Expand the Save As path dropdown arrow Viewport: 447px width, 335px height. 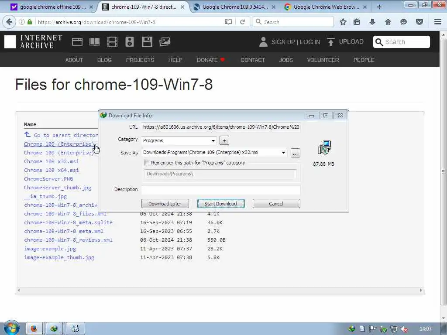(283, 152)
